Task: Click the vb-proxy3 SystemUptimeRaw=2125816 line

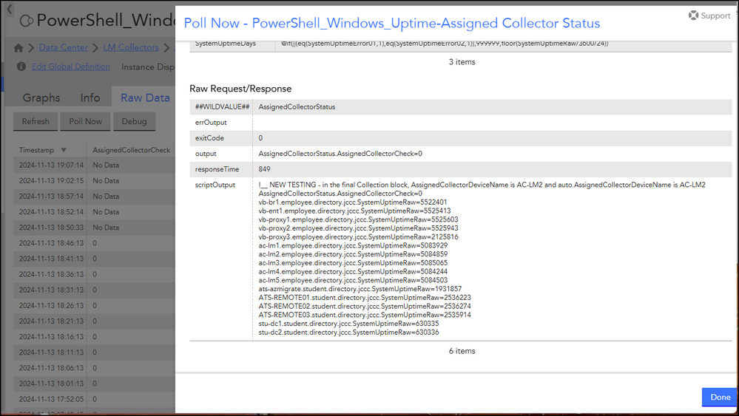Action: (x=358, y=236)
